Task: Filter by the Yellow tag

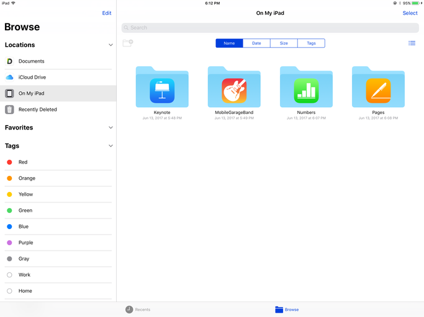Action: tap(58, 194)
